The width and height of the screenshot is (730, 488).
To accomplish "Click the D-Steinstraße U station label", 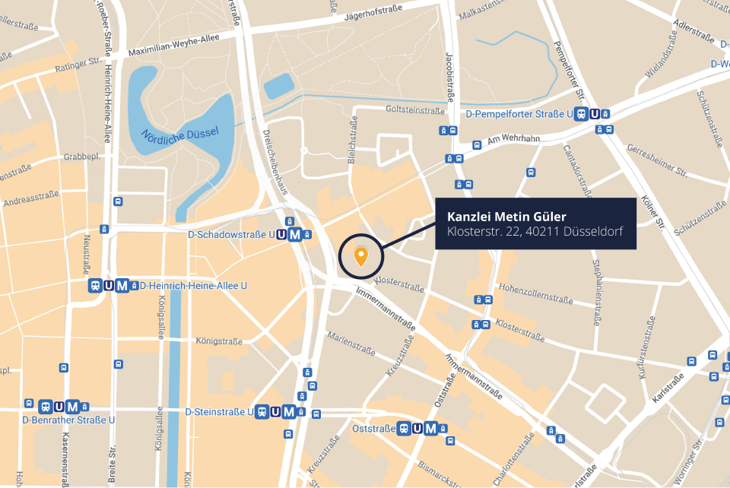I will (219, 412).
